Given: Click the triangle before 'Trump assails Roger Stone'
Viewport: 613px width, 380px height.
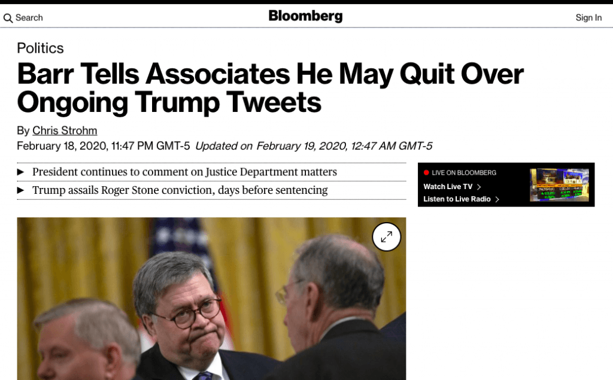Looking at the screenshot, I should (21, 190).
